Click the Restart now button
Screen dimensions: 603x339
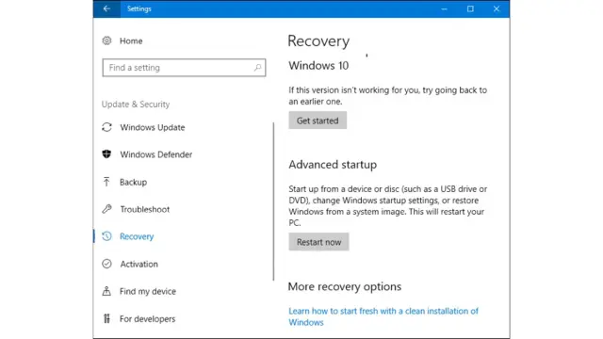318,242
